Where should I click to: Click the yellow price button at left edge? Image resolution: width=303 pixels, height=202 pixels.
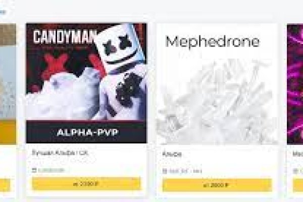click(5, 185)
